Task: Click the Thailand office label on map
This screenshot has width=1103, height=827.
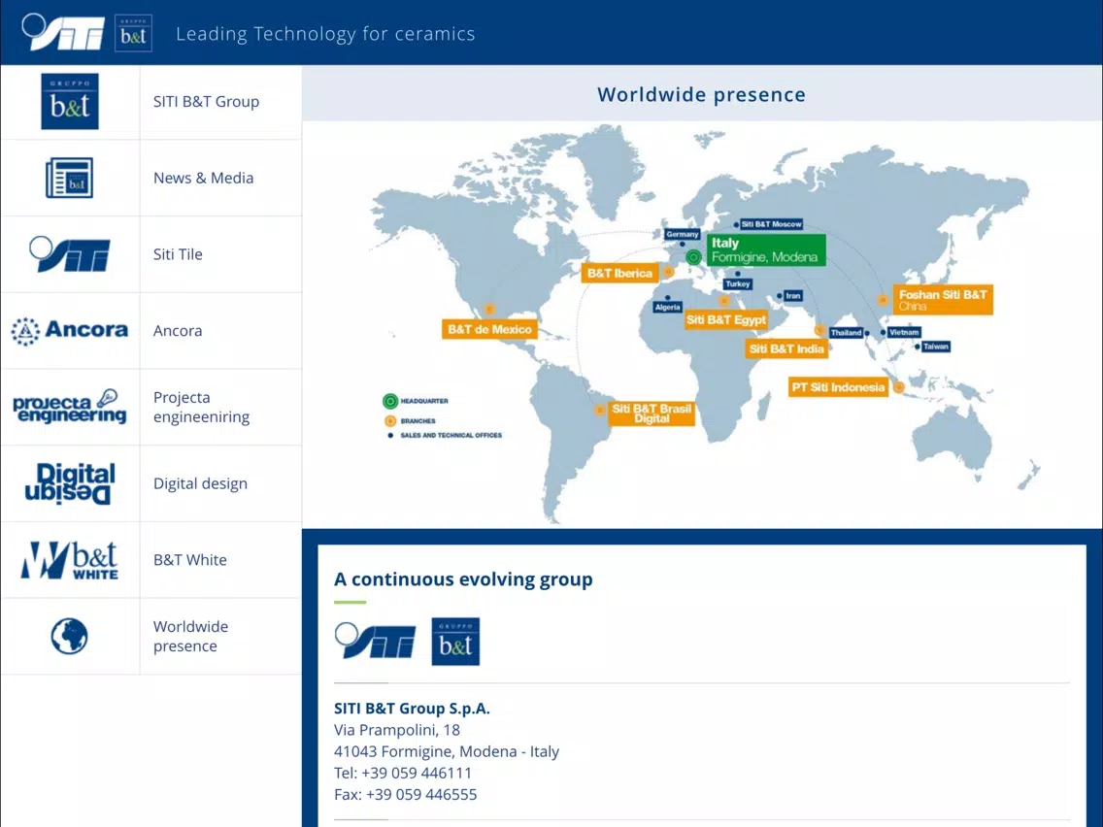Action: pyautogui.click(x=846, y=333)
